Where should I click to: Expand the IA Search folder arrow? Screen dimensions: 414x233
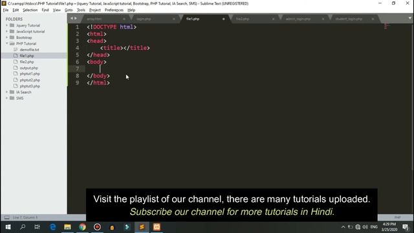click(x=7, y=92)
